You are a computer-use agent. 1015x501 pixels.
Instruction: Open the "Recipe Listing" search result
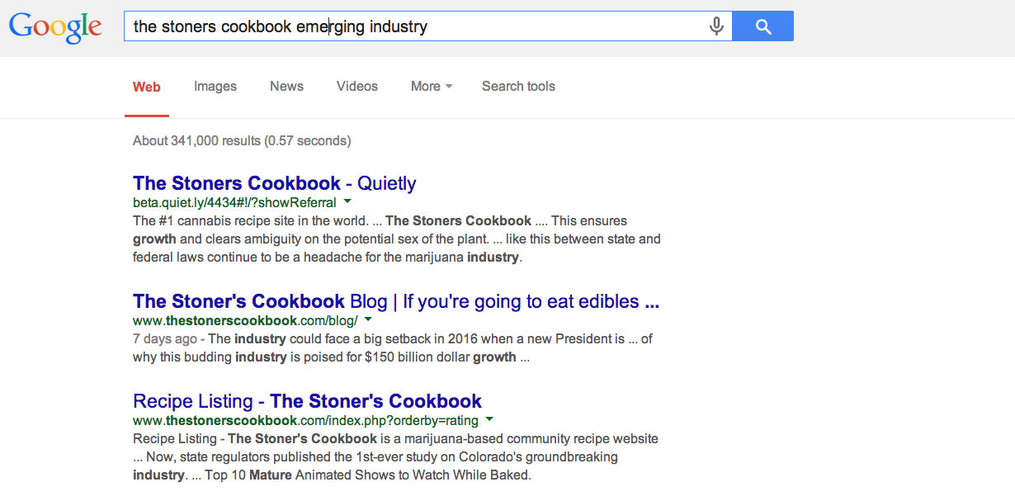click(307, 401)
